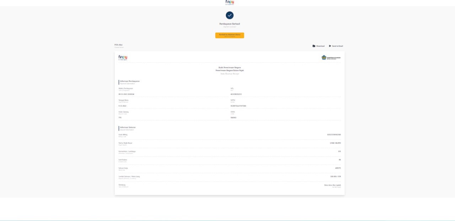
Task: Click the NTPN code value
Action: 239,106
